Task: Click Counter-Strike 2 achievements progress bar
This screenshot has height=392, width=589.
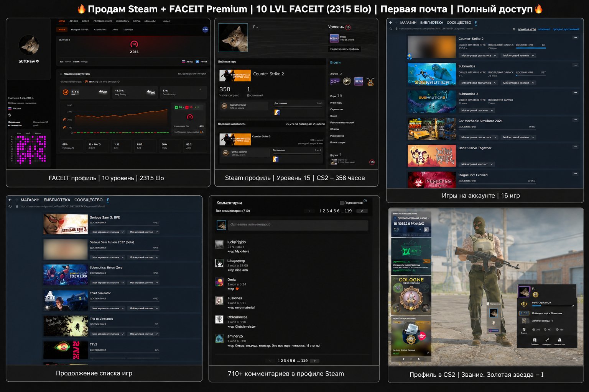Action: (531, 47)
